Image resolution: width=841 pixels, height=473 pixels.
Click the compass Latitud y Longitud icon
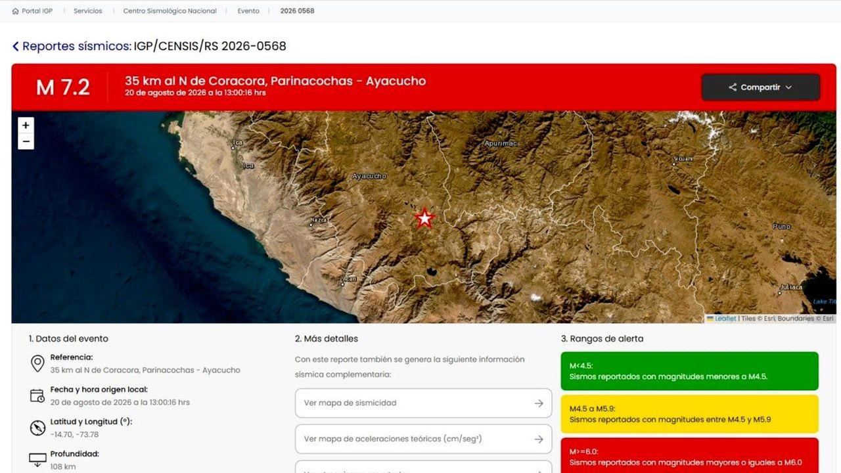click(37, 428)
